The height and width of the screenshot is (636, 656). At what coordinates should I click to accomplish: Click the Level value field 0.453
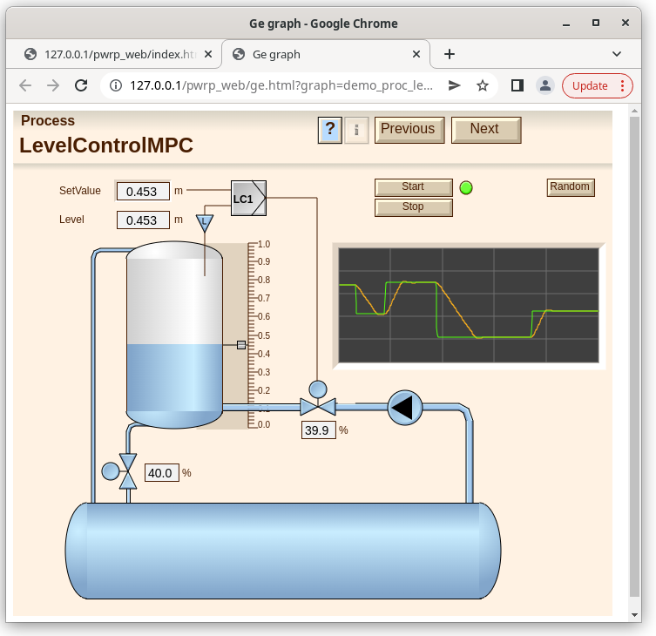click(x=143, y=220)
